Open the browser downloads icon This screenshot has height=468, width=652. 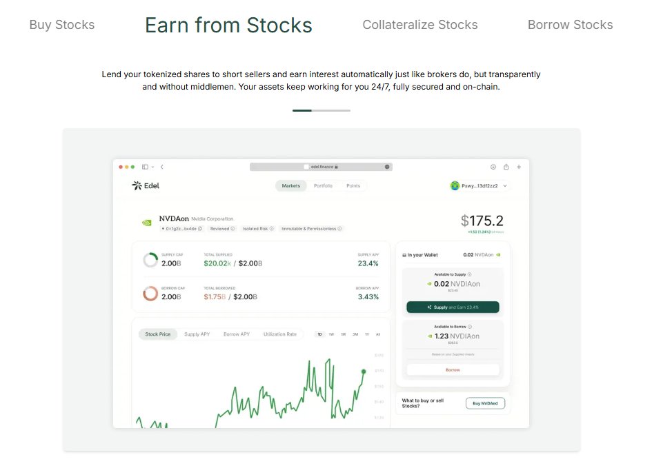click(x=493, y=167)
